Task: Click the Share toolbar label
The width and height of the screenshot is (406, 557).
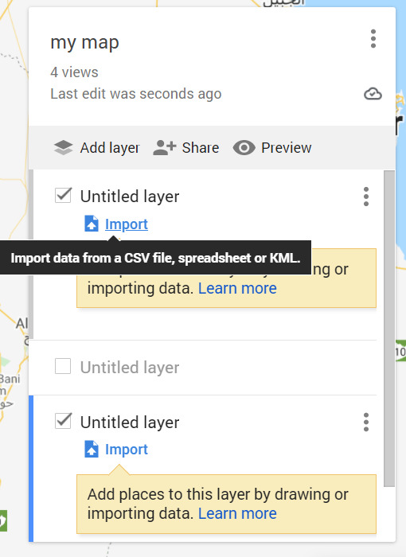Action: [x=201, y=148]
